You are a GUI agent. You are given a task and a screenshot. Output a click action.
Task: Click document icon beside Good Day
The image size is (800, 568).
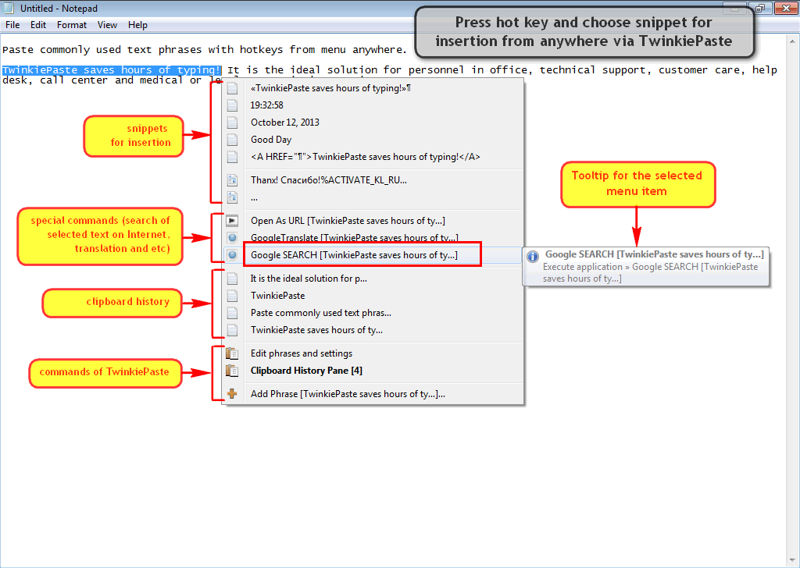click(x=232, y=140)
